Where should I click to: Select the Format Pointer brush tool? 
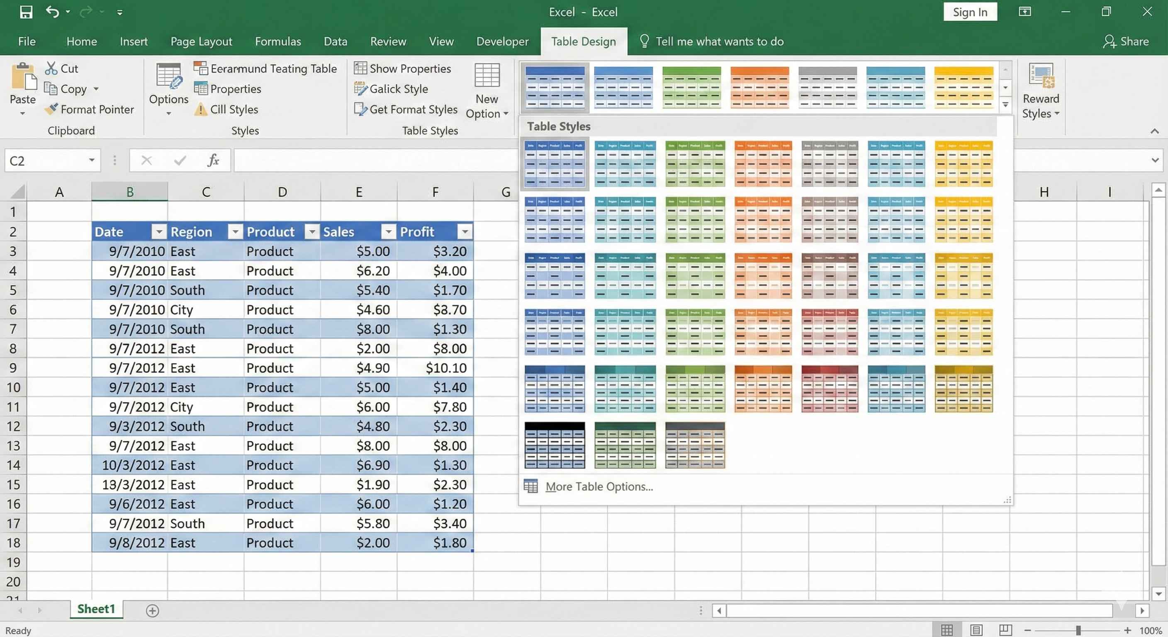[x=51, y=109]
